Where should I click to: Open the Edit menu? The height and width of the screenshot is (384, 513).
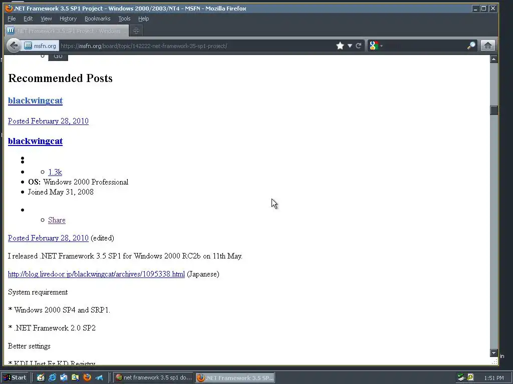click(x=28, y=18)
